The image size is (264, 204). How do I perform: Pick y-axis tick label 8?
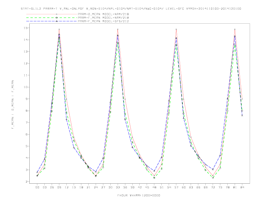click(26, 111)
